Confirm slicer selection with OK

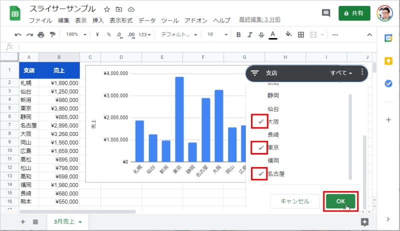click(x=340, y=201)
